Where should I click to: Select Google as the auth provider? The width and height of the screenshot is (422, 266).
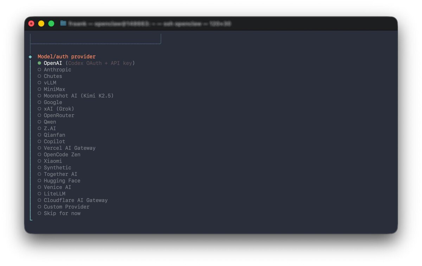pos(50,102)
